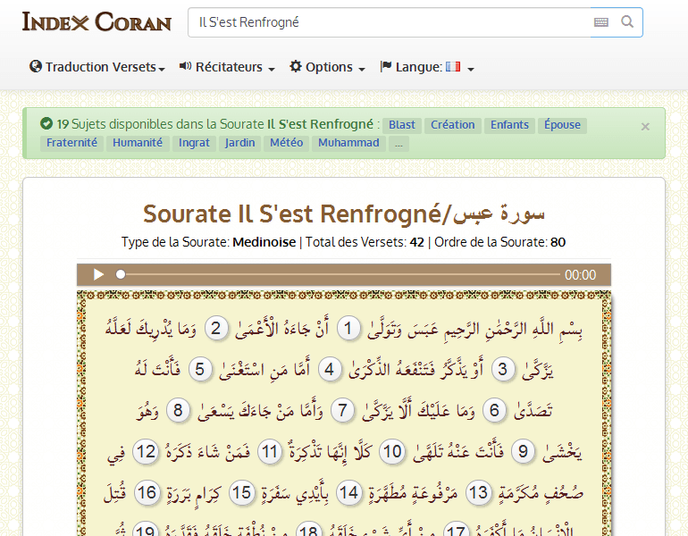Open the Langue selector with French flag
688x536 pixels.
[426, 67]
